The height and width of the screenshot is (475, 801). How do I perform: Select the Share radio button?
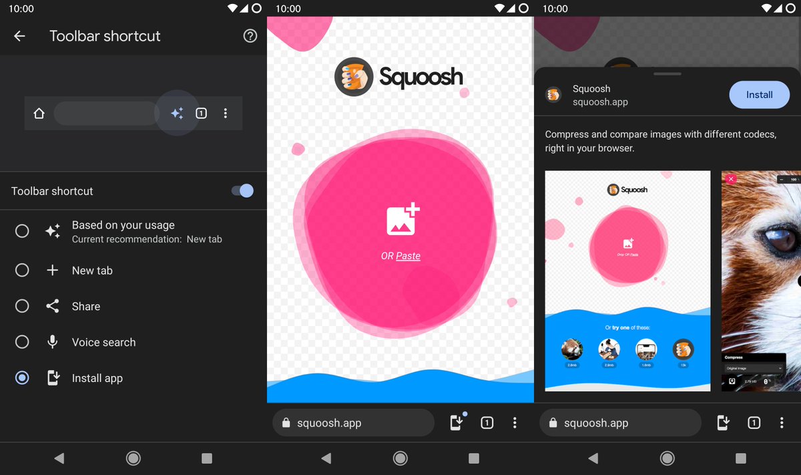[x=22, y=307]
